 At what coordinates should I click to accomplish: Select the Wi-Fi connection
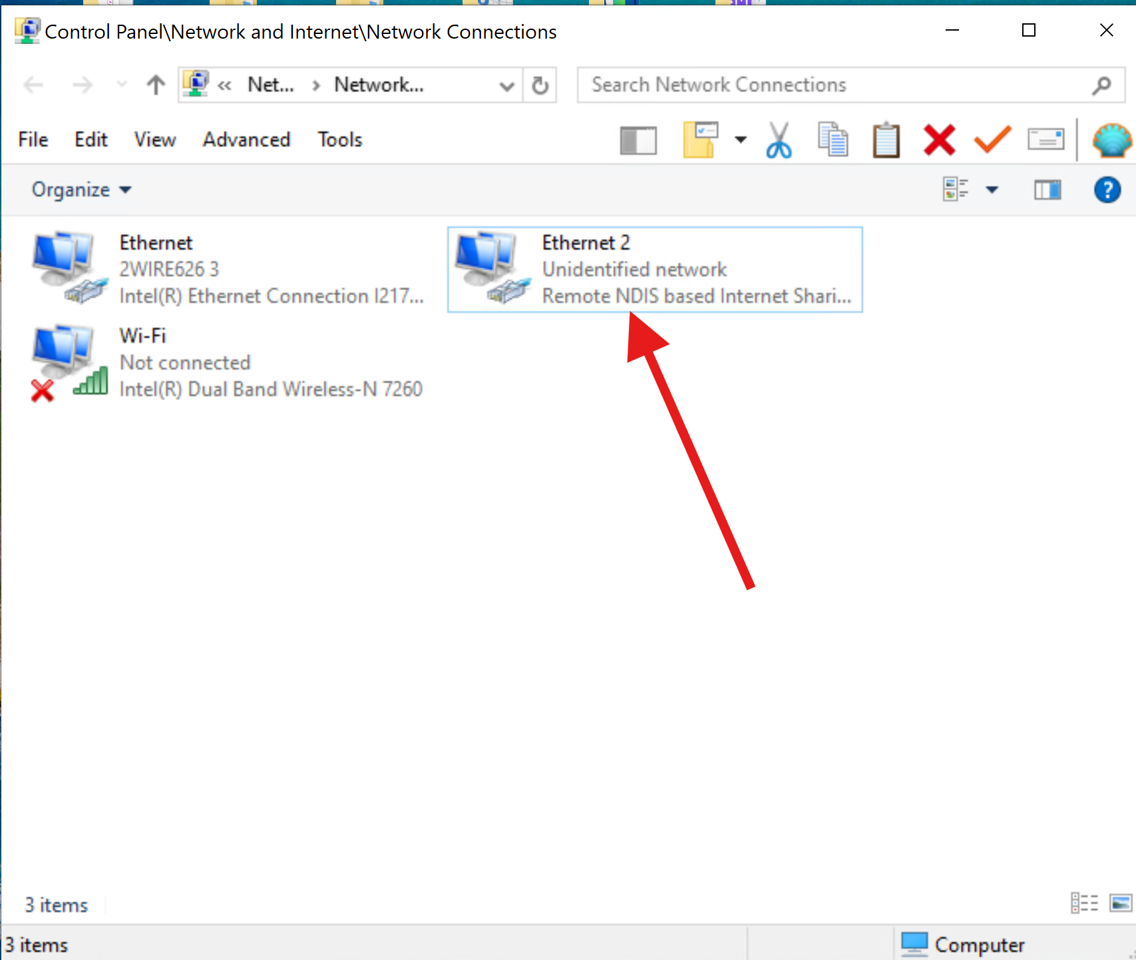(x=226, y=363)
